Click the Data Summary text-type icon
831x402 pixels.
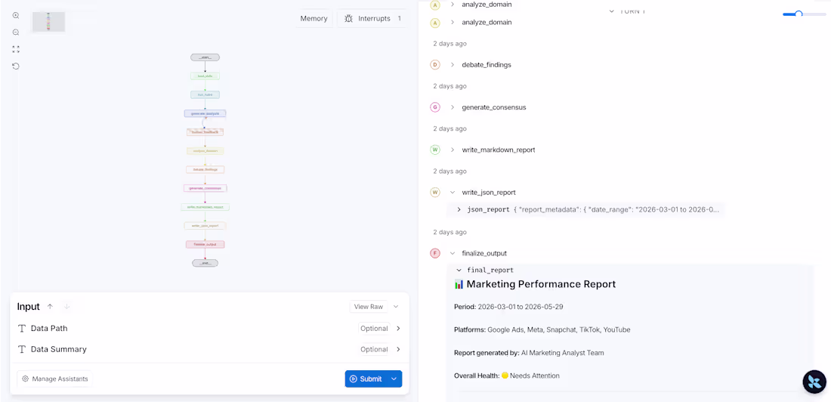(x=22, y=350)
